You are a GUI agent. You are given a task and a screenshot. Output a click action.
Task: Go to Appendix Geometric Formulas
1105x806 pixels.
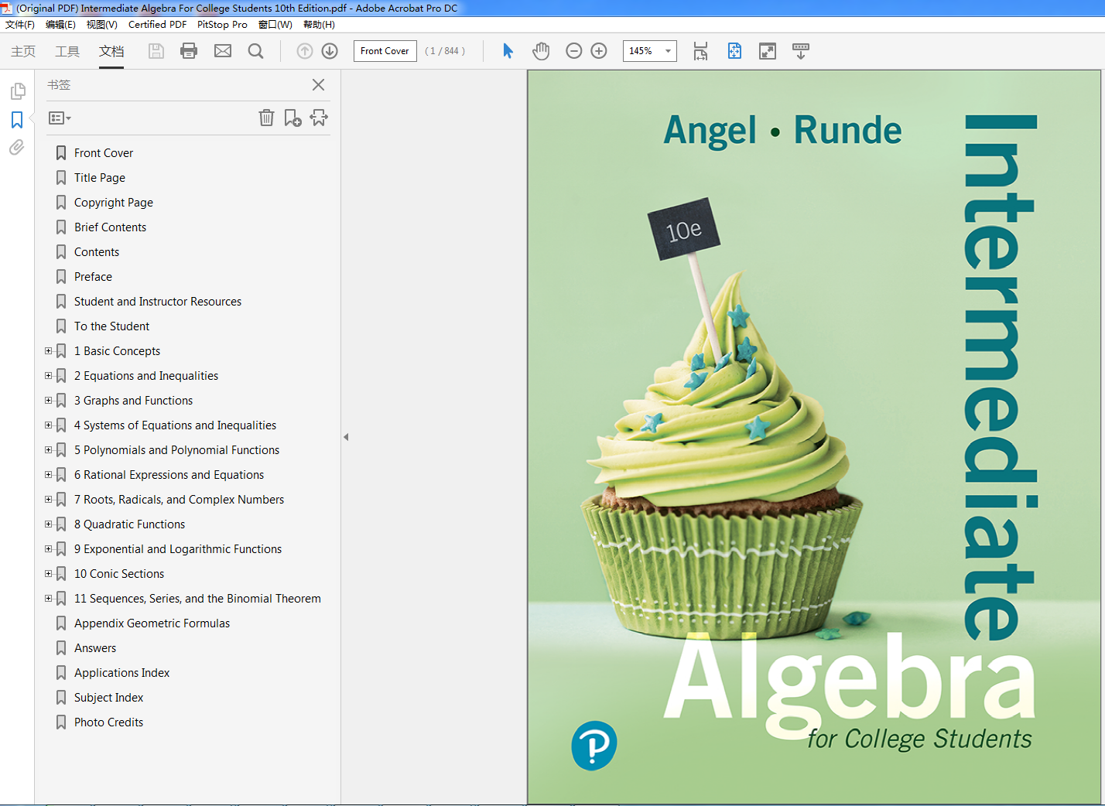tap(152, 623)
